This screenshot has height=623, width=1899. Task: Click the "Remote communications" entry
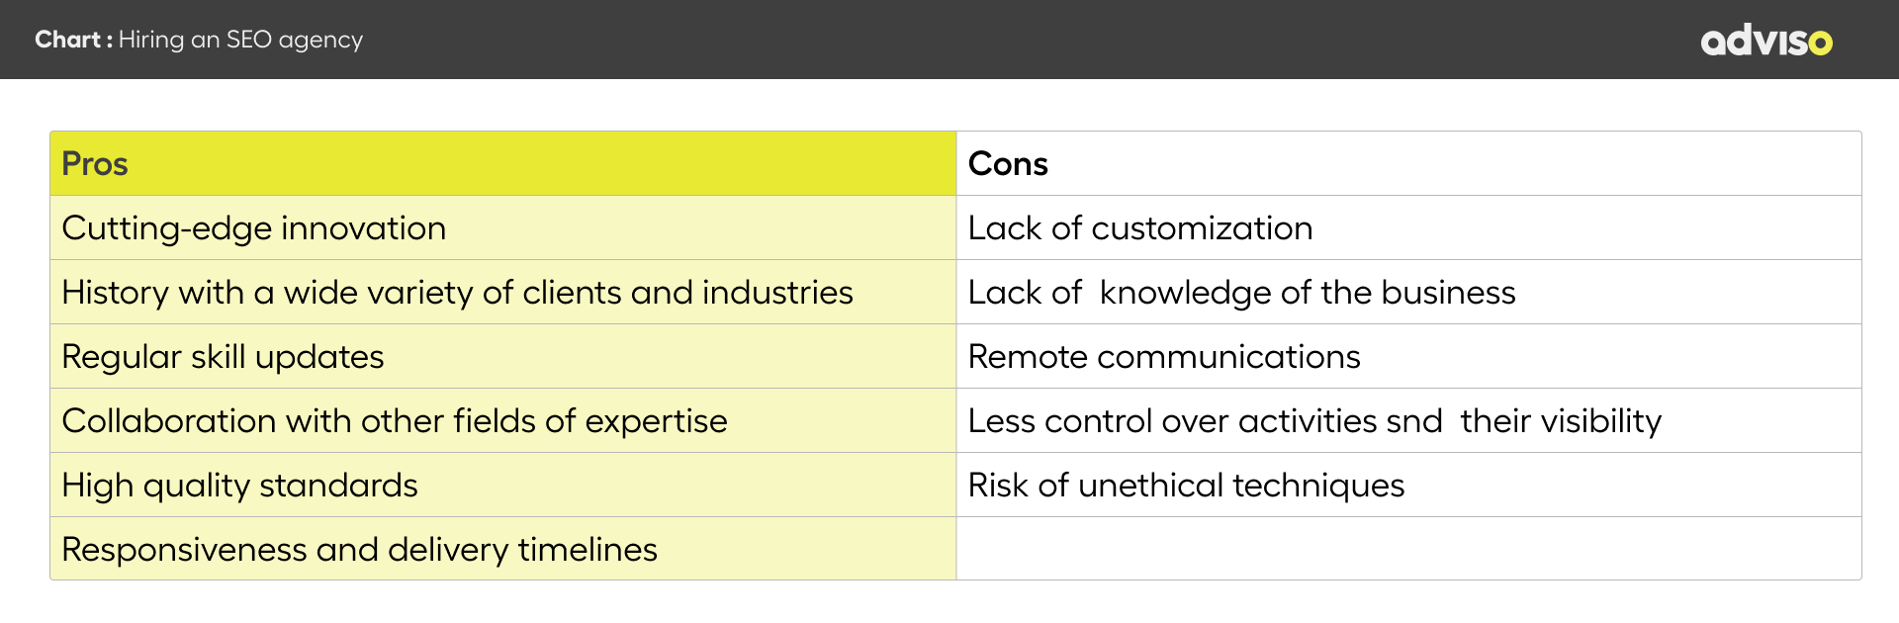[1164, 357]
